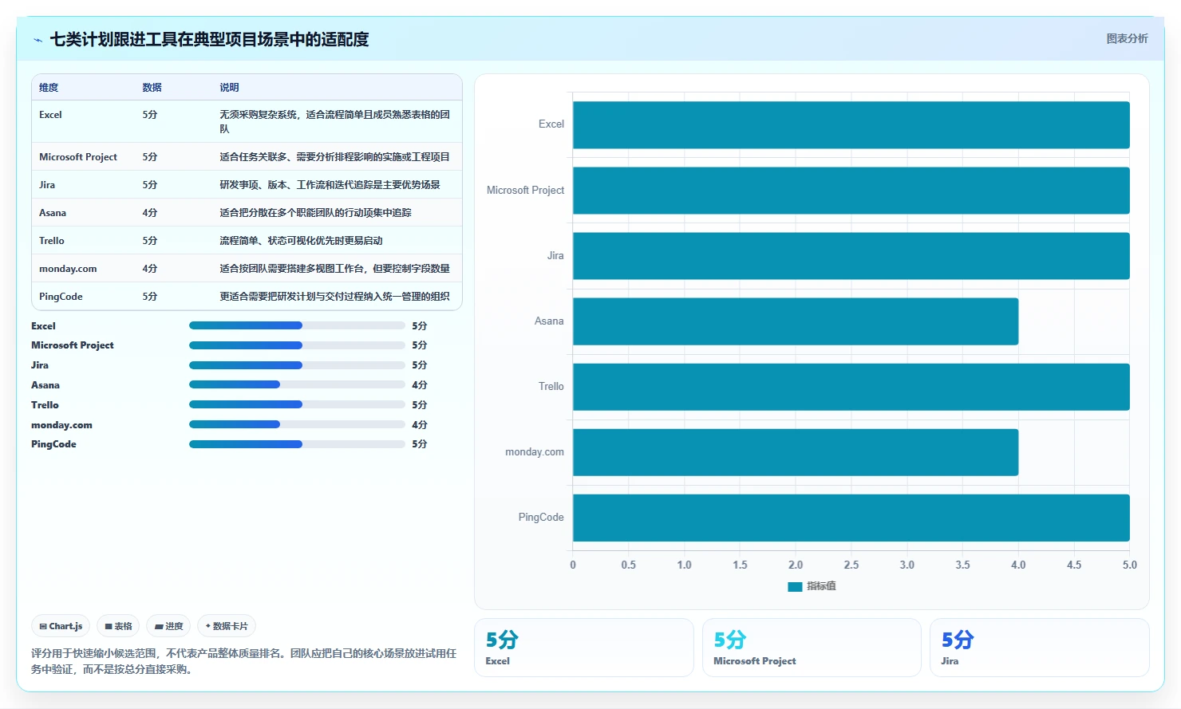Select the Trello table row name
The image size is (1181, 709).
click(x=52, y=241)
